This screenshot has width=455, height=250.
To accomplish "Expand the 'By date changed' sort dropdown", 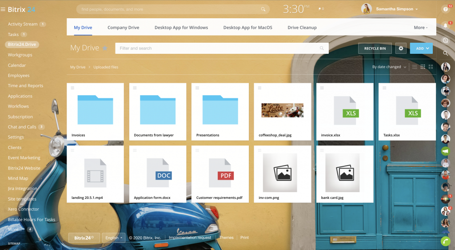I will [389, 67].
